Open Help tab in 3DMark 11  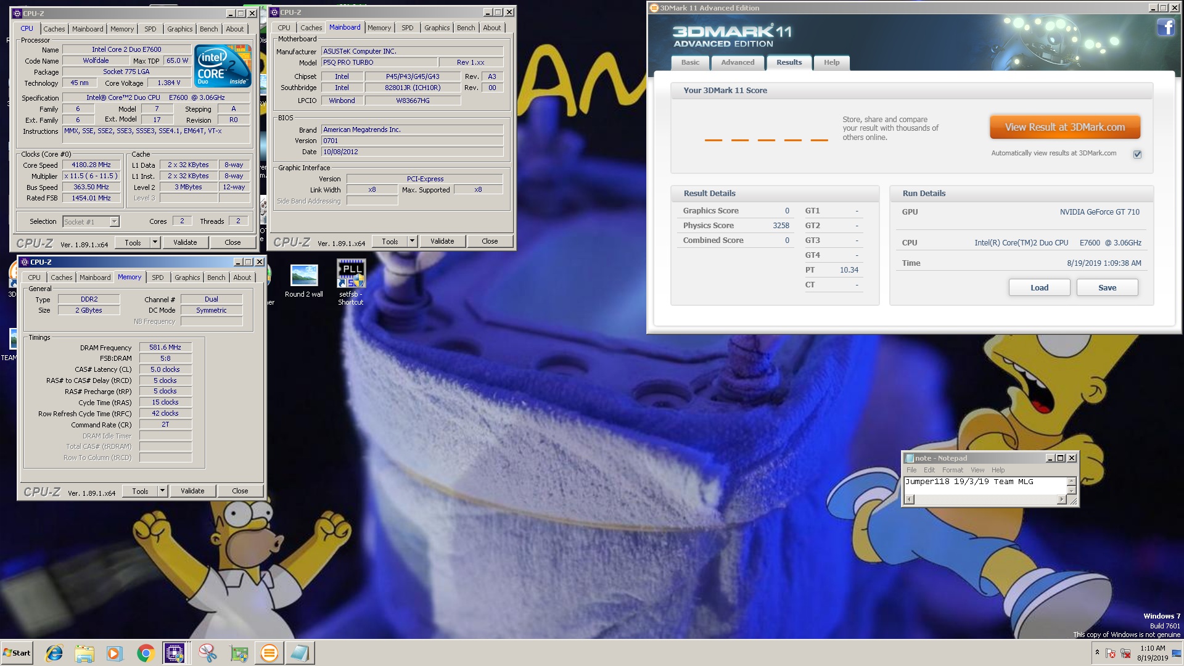coord(831,62)
